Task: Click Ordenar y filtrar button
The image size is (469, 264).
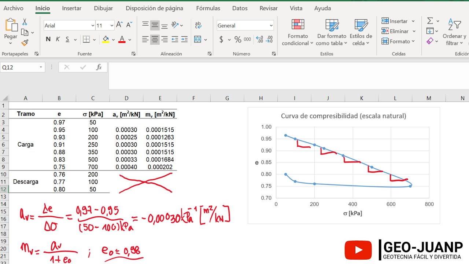Action: point(454,32)
